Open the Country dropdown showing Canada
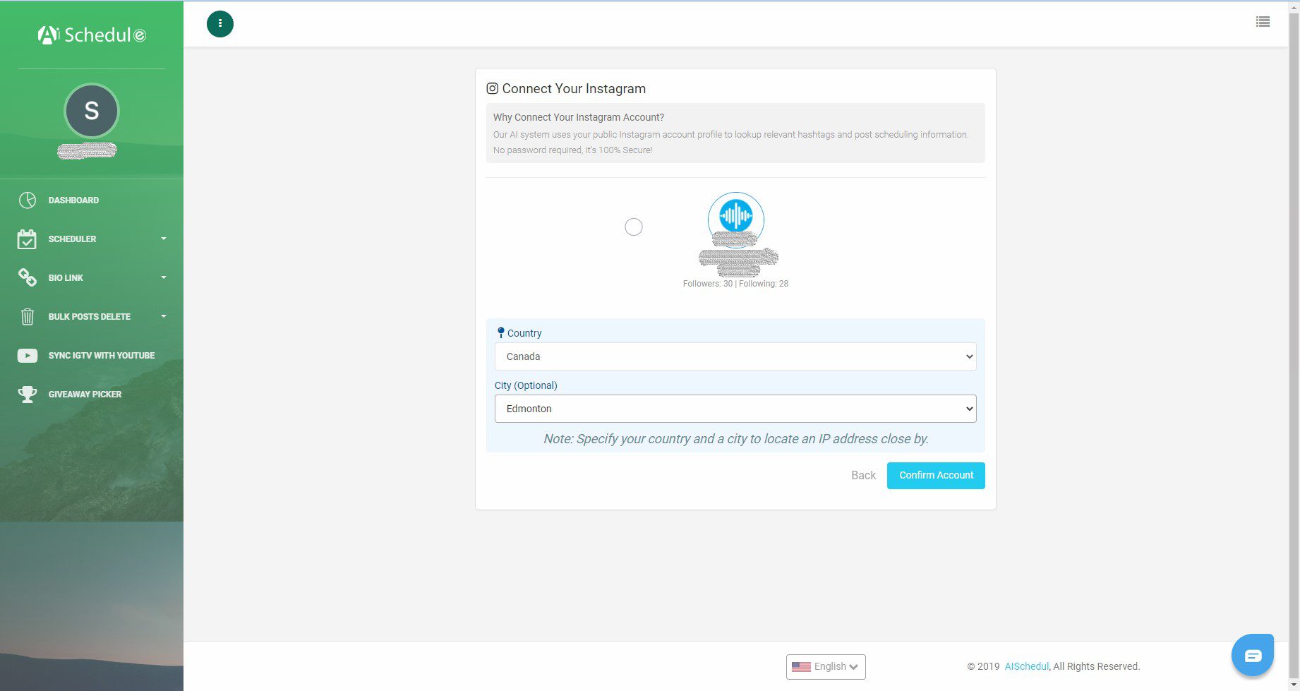Screen dimensions: 1300x691 click(735, 356)
